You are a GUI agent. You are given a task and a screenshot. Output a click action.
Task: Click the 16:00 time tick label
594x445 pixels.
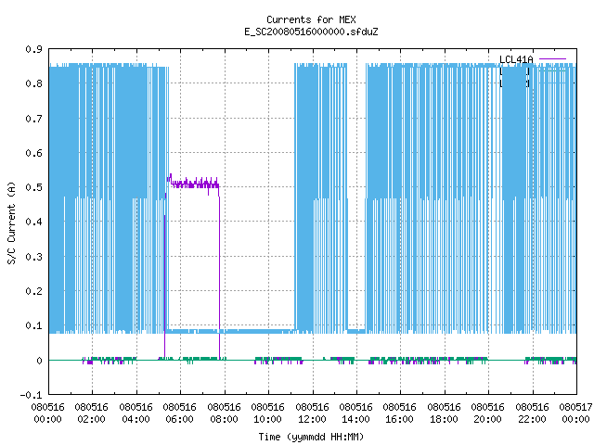pyautogui.click(x=400, y=419)
